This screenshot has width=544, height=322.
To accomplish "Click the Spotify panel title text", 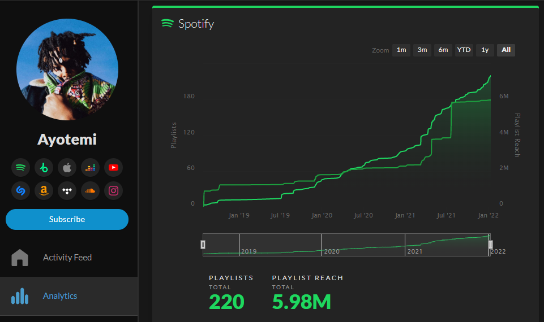I will pos(196,24).
